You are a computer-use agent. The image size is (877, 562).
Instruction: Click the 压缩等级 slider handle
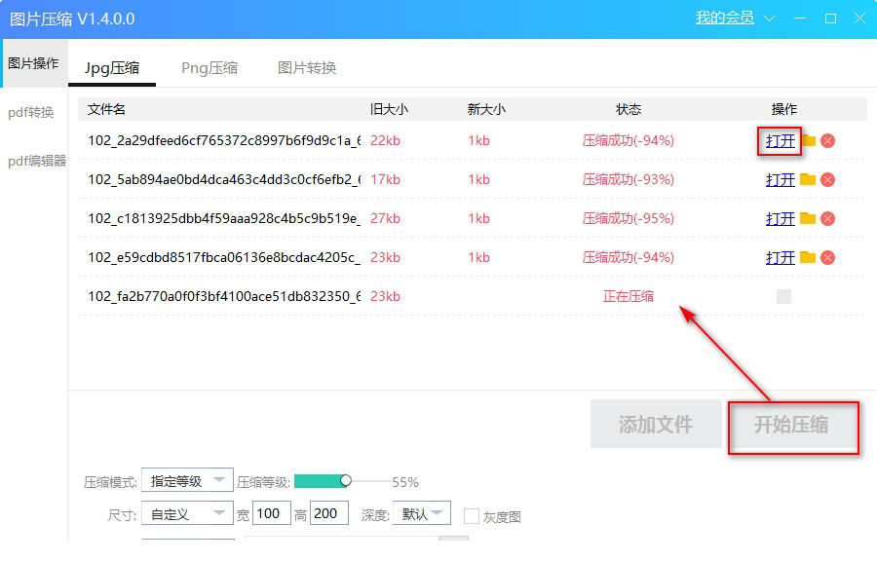(x=346, y=480)
